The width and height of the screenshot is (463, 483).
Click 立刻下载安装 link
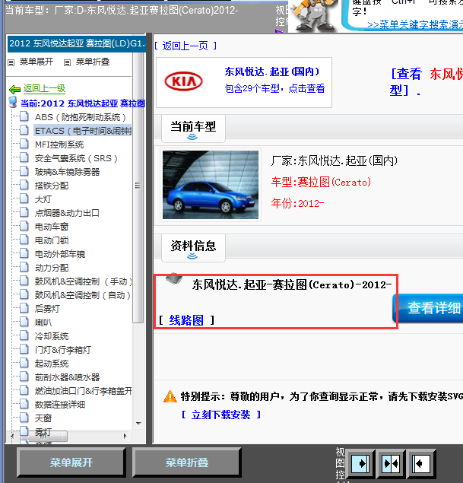point(220,415)
